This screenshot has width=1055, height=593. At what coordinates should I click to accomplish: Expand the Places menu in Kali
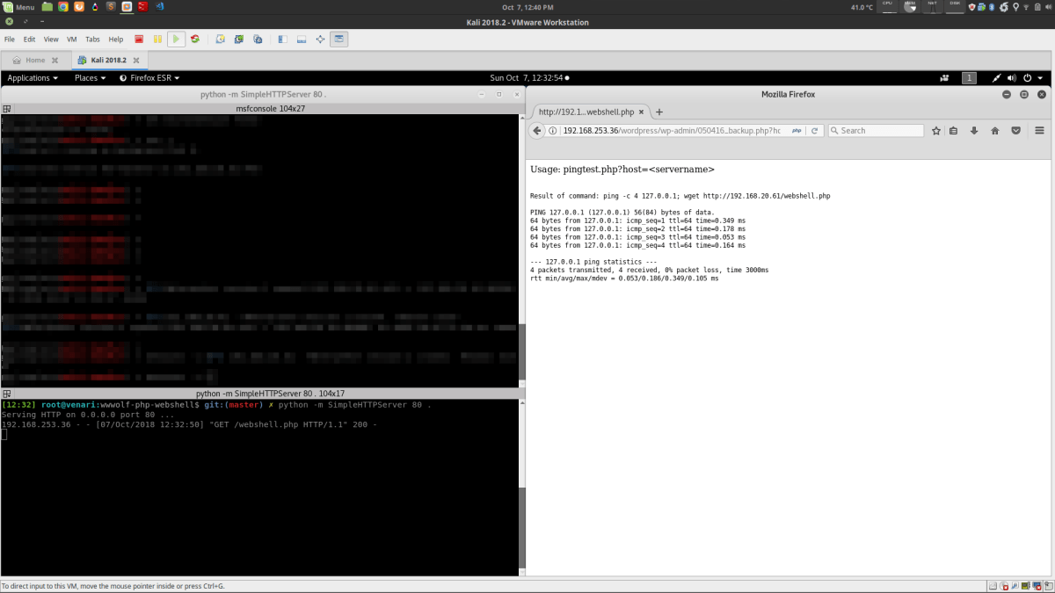[91, 78]
